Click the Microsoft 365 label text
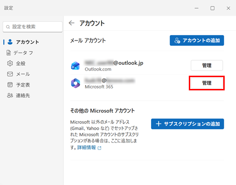 [99, 87]
